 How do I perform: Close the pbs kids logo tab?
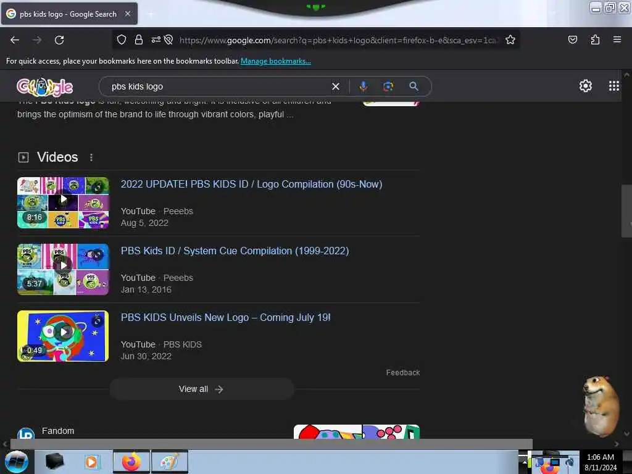(127, 14)
